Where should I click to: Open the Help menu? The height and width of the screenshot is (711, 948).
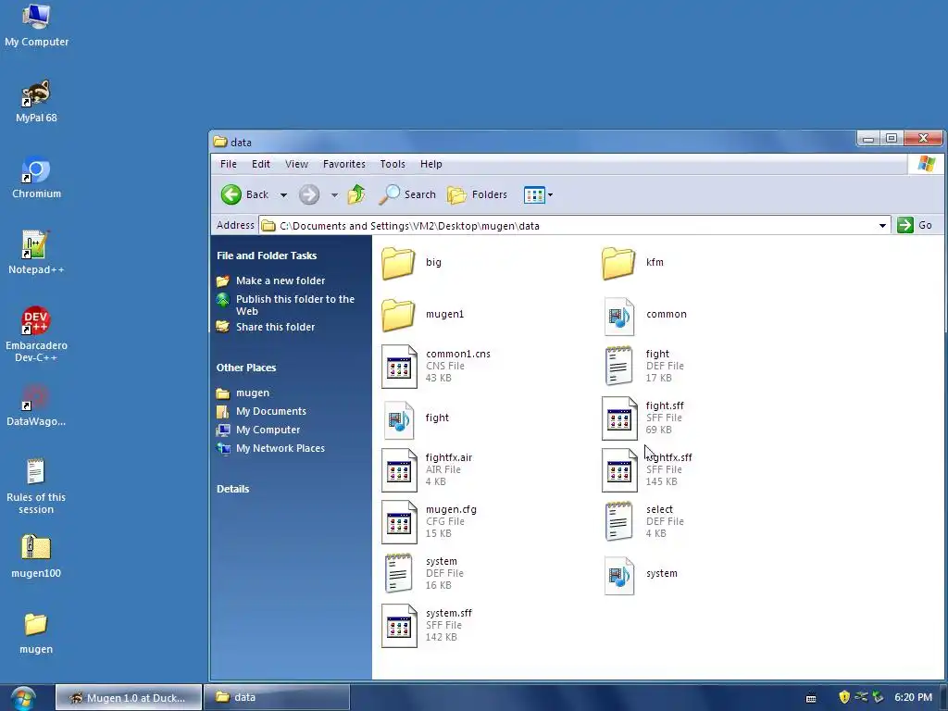point(431,164)
